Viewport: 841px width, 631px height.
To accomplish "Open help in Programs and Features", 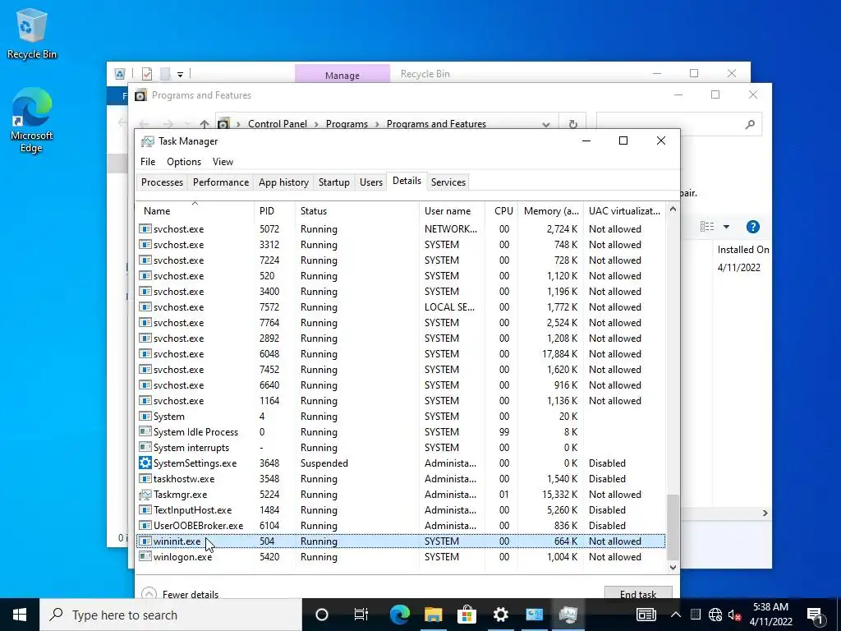I will tap(752, 227).
